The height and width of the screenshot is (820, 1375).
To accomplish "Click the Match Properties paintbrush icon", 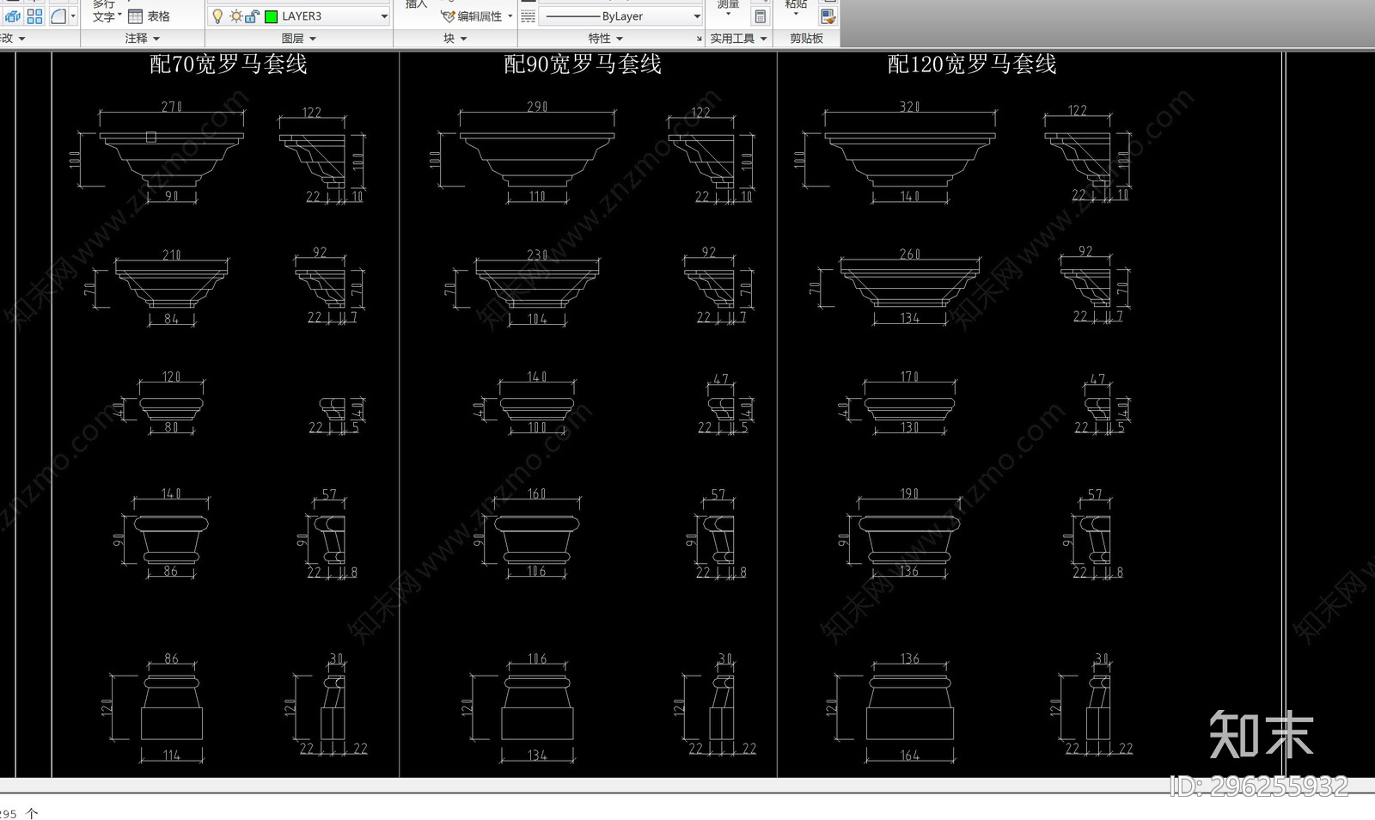I will click(828, 16).
